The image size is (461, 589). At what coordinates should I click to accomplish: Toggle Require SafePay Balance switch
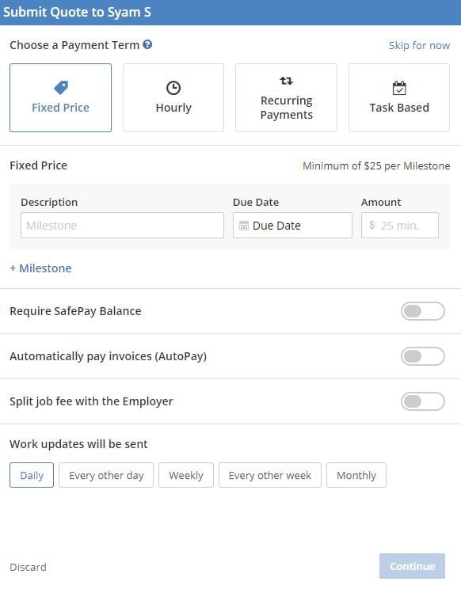coord(423,311)
